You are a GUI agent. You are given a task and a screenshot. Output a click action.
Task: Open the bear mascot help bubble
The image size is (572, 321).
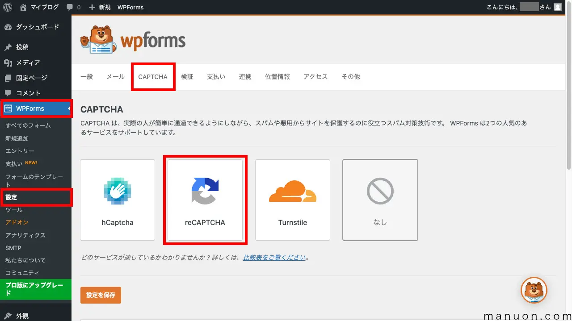point(534,290)
